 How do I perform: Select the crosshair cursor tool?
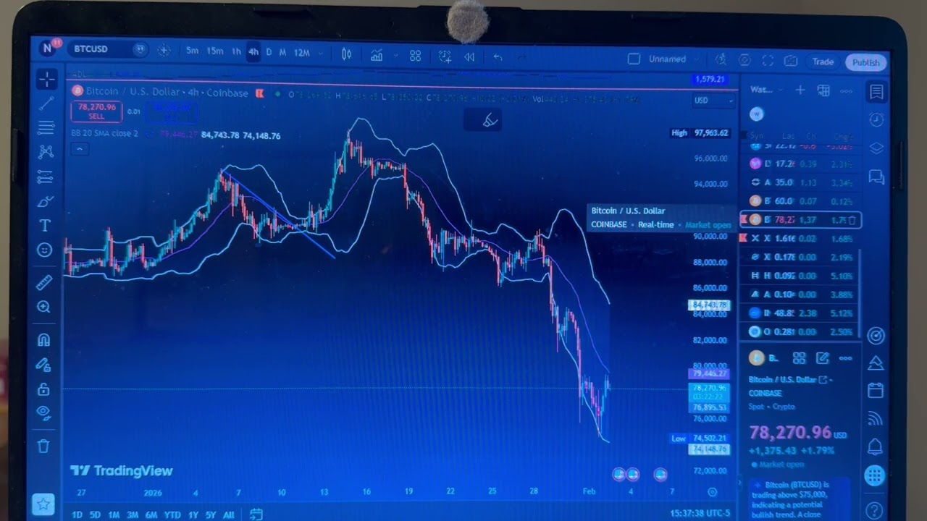point(46,80)
